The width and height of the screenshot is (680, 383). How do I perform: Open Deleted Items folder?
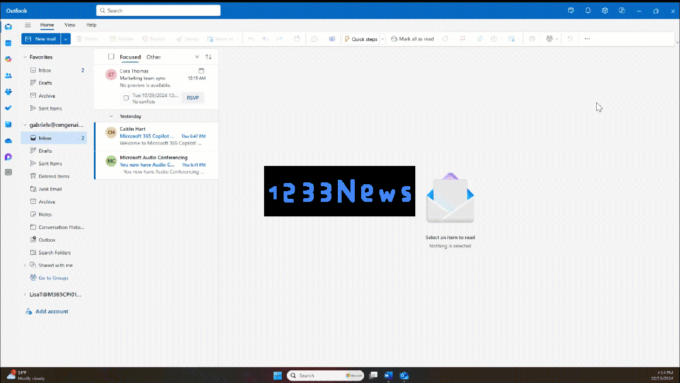(x=54, y=176)
